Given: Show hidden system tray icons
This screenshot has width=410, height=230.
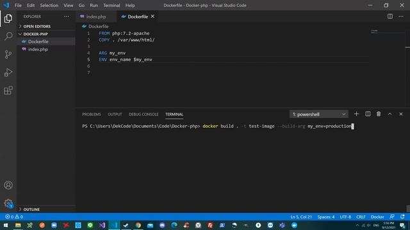Looking at the screenshot, I should 357,225.
